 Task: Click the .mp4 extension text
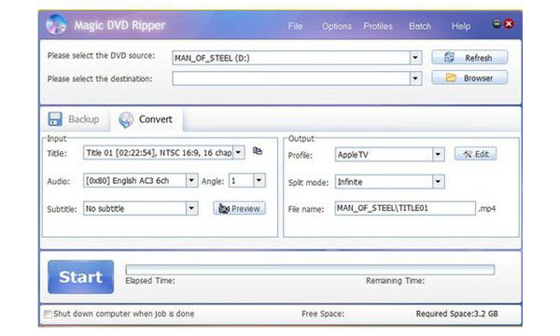(x=487, y=208)
